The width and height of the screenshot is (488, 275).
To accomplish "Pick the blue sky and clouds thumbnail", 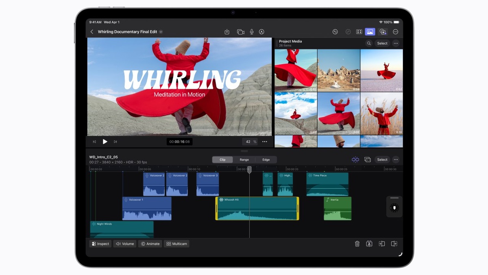I will (x=296, y=114).
